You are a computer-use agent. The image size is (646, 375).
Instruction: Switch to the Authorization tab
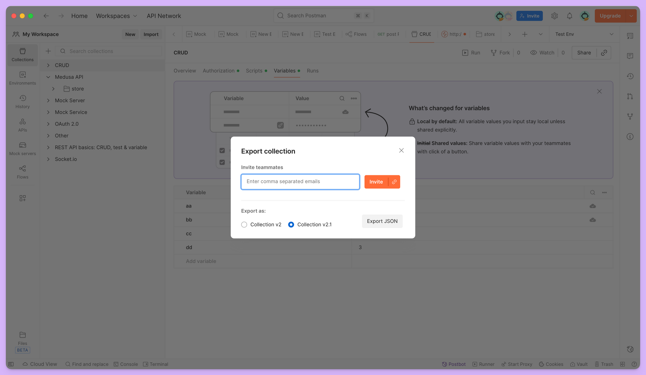[x=219, y=71]
